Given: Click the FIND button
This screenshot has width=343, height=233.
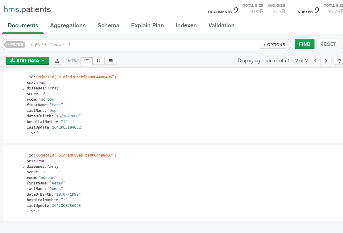Looking at the screenshot, I should coord(304,44).
